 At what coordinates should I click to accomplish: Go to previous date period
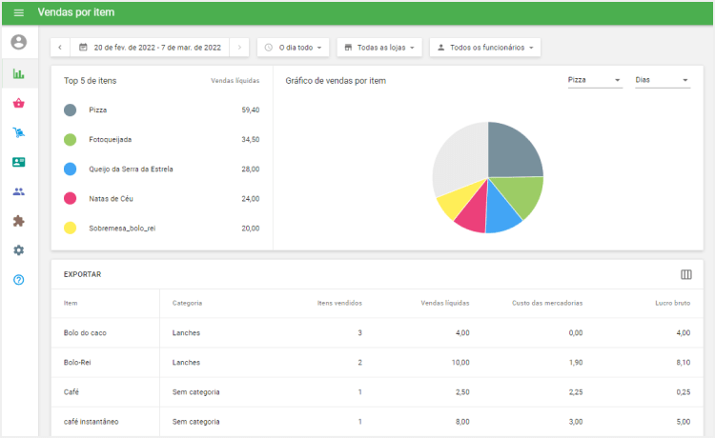60,47
